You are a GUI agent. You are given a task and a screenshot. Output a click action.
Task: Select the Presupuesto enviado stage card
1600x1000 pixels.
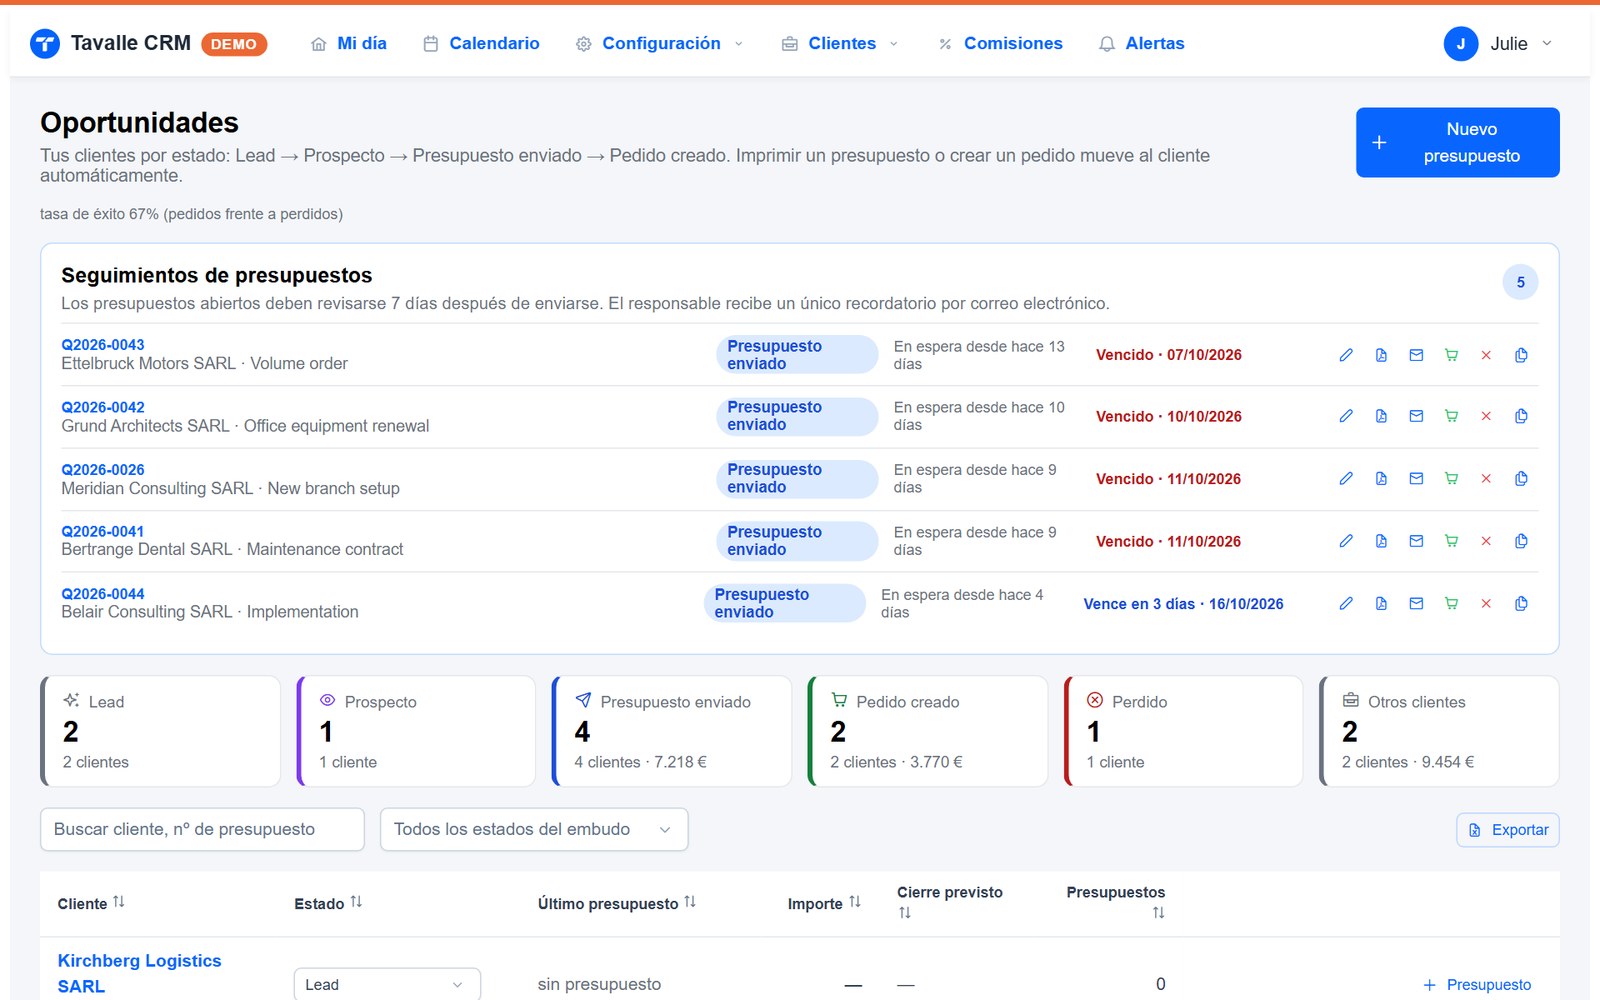[672, 731]
